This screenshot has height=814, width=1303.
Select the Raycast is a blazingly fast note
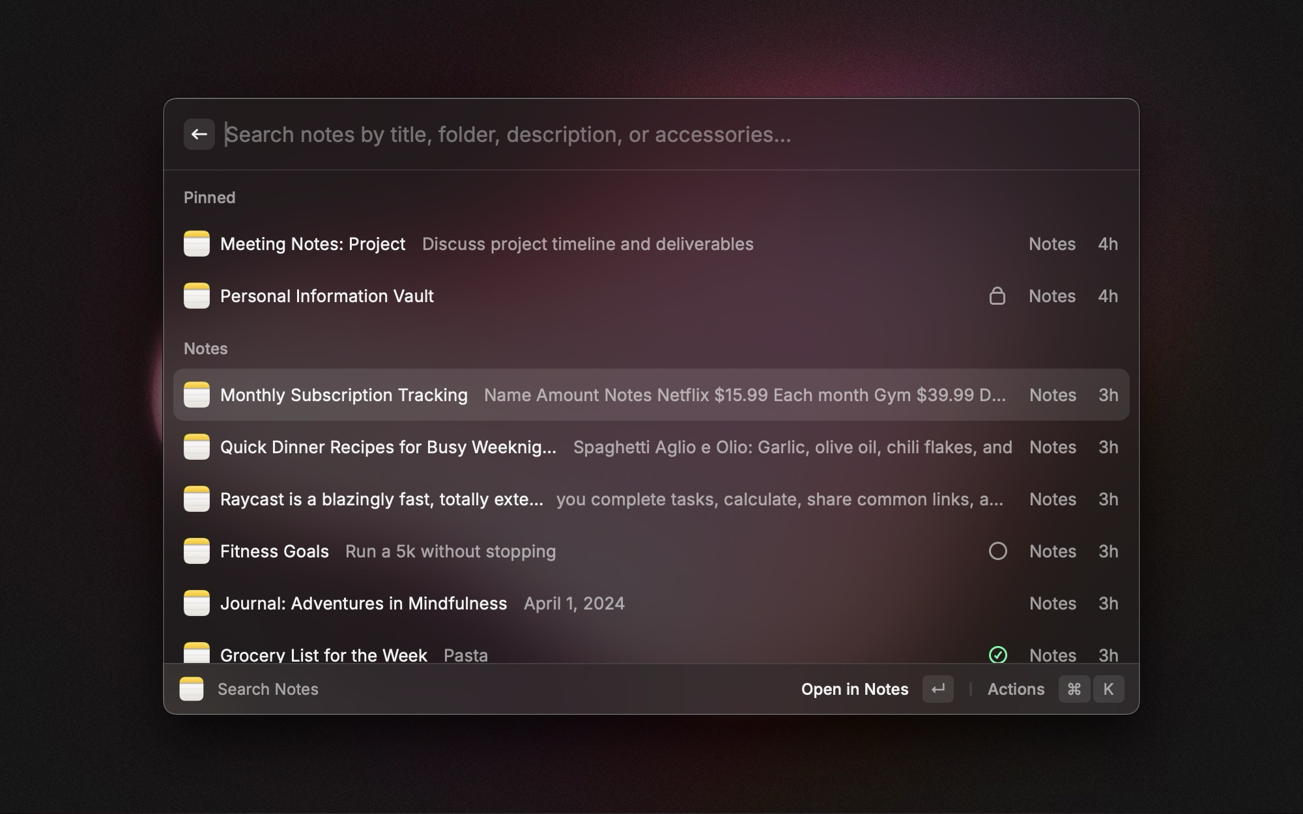point(382,499)
